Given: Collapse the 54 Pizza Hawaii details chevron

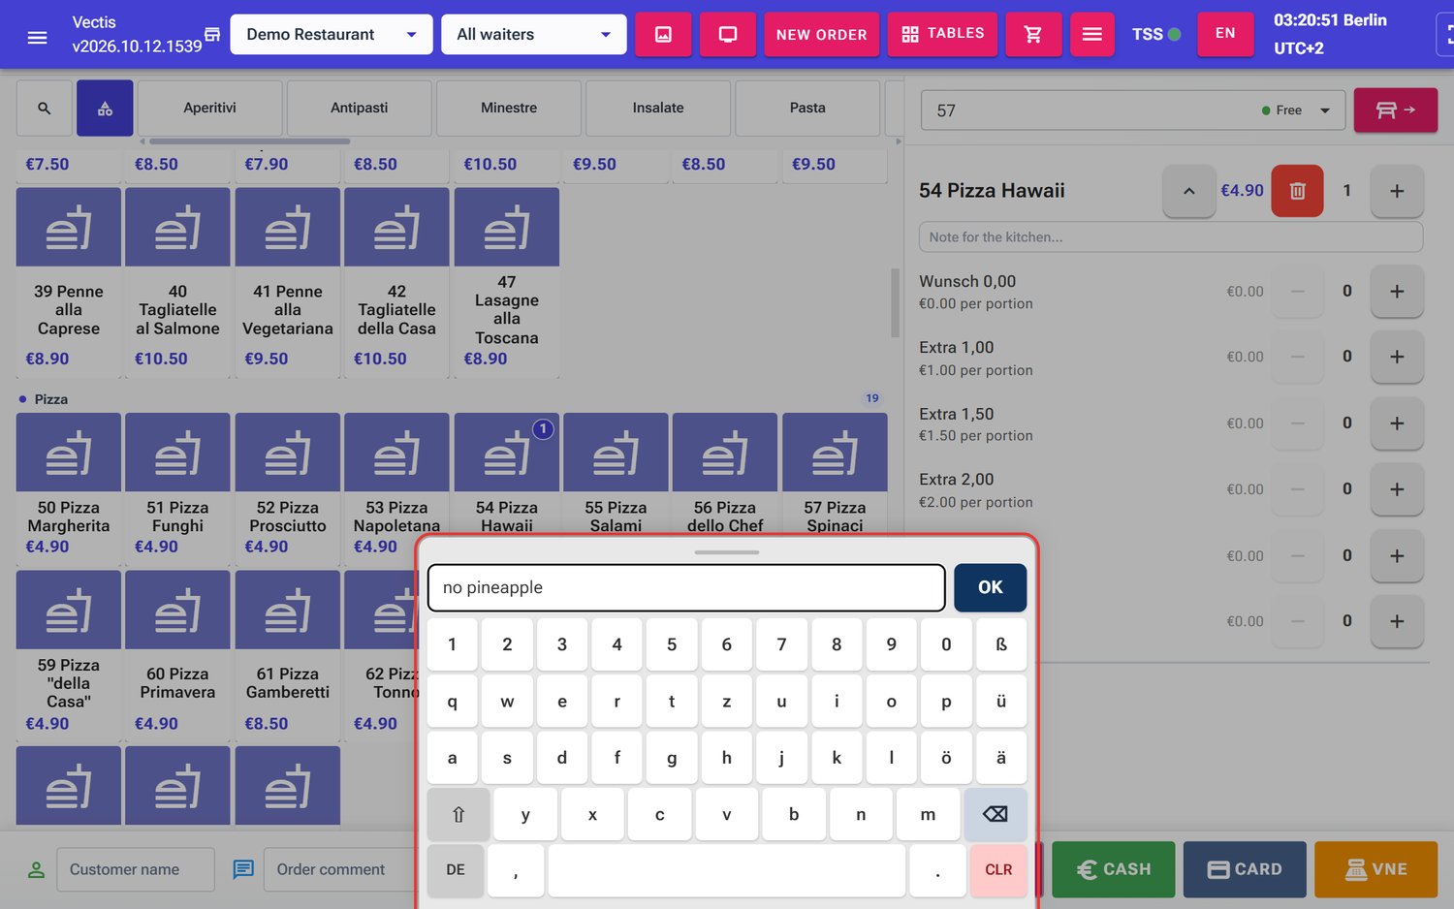Looking at the screenshot, I should (x=1188, y=191).
